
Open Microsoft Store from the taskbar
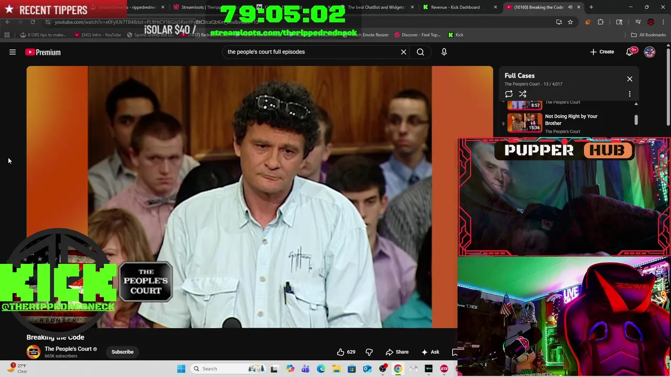pyautogui.click(x=352, y=369)
